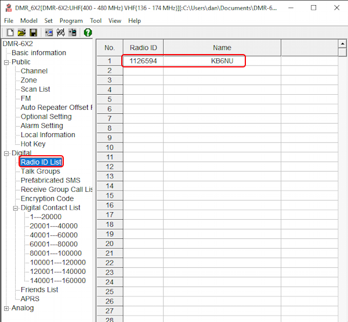Click the COM port settings icon
Screen dimensions: 348x322
[60, 33]
